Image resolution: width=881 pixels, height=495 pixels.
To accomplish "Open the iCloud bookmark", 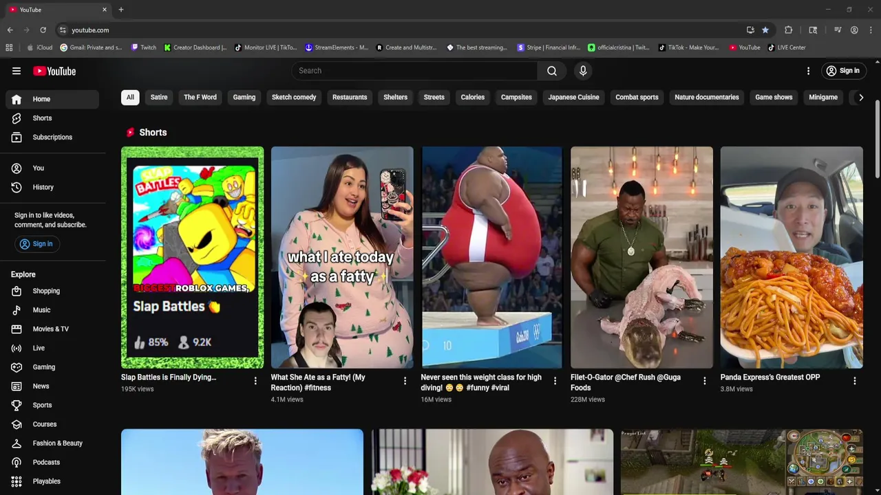I will pos(39,47).
